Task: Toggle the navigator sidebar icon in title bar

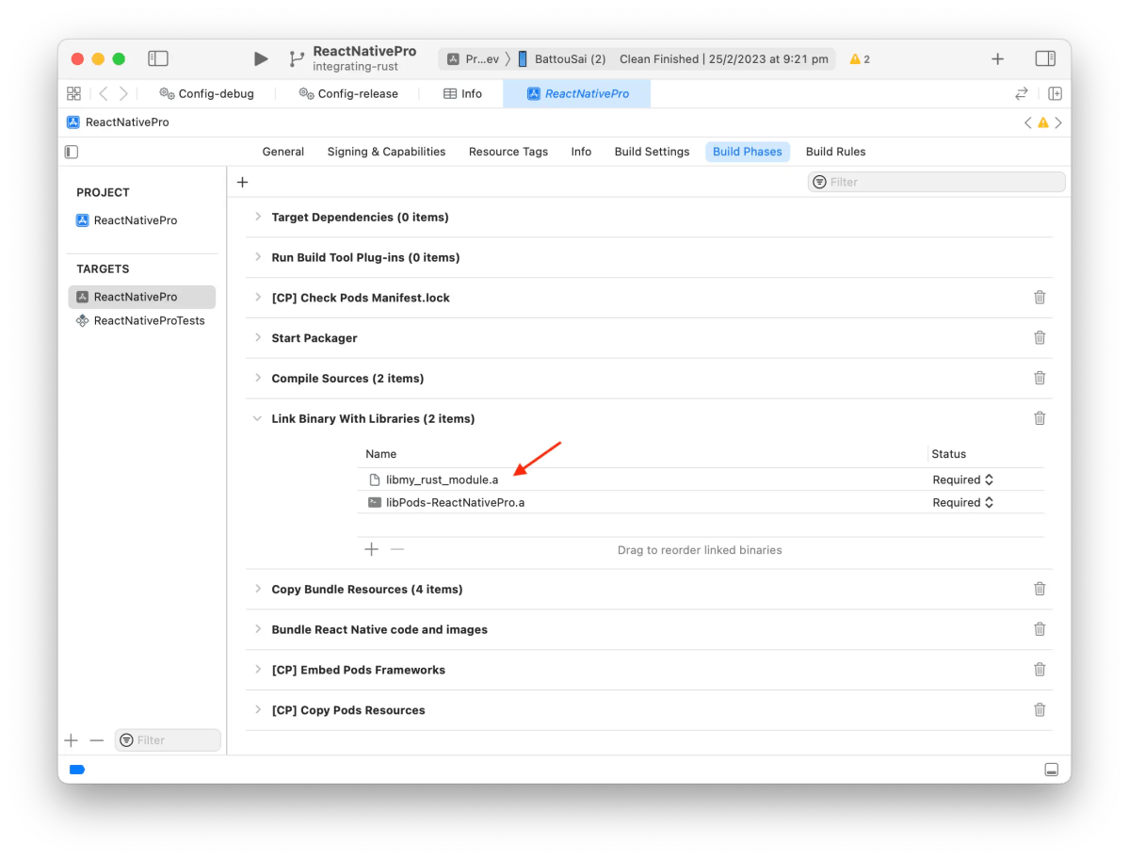Action: (157, 58)
